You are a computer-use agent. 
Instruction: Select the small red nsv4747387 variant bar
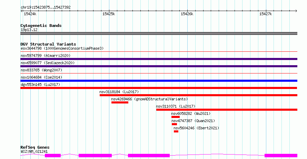coord(174,124)
